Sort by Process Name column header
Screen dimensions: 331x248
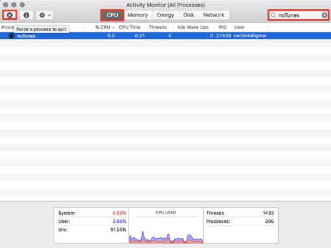[7, 27]
